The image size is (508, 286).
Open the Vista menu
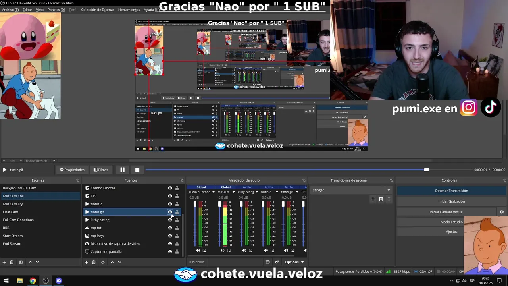coord(40,10)
